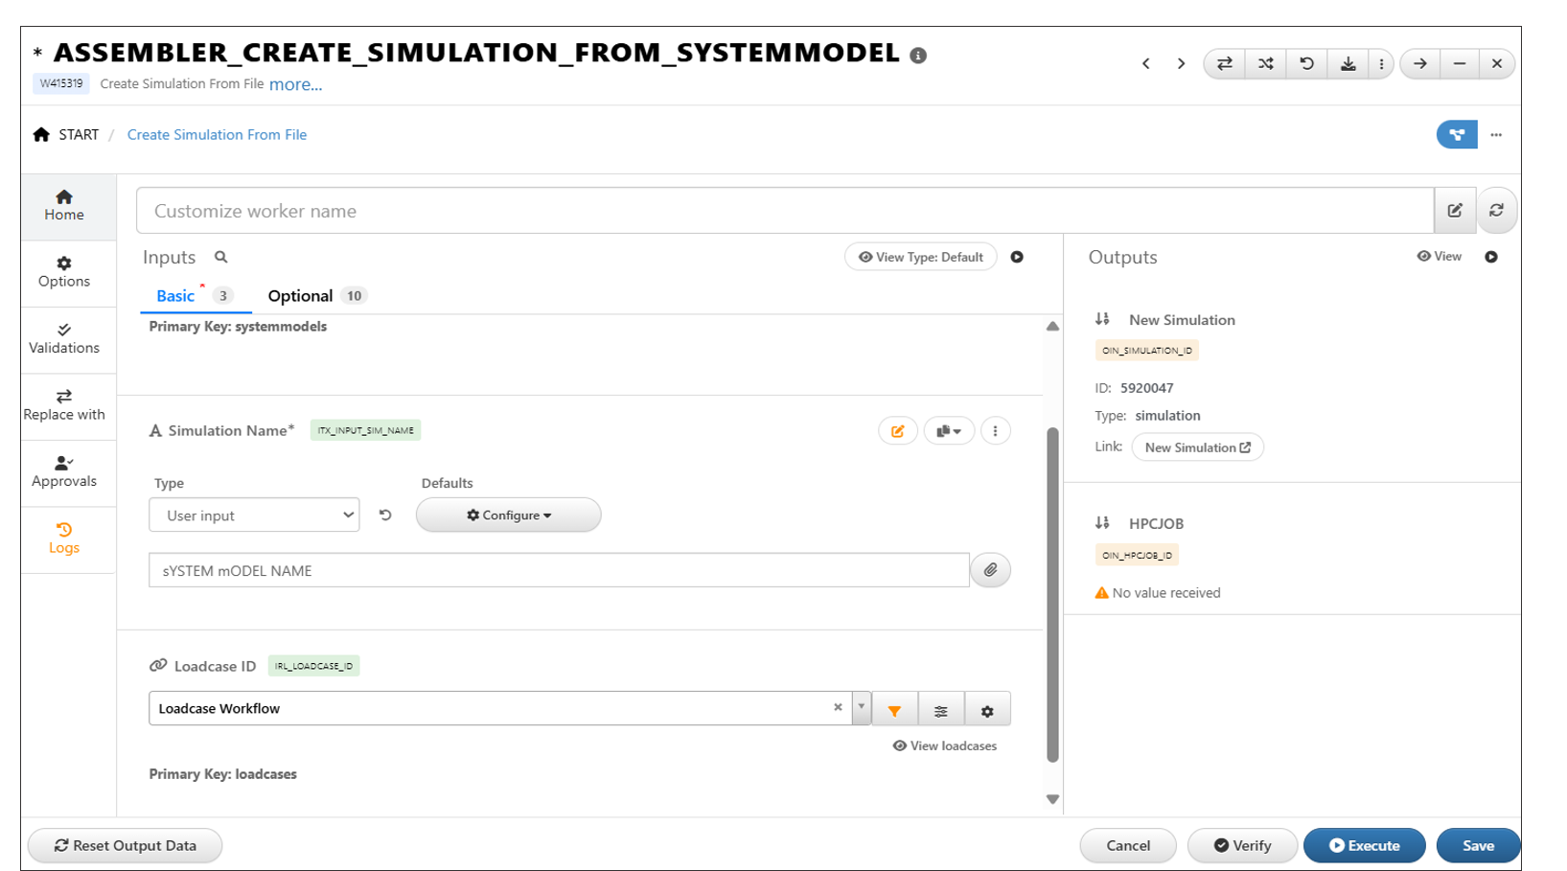Click the download icon in top toolbar
Screen dimensions: 1567x871
[x=1348, y=64]
